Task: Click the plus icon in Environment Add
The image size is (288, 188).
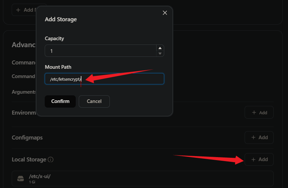Action: click(x=254, y=113)
